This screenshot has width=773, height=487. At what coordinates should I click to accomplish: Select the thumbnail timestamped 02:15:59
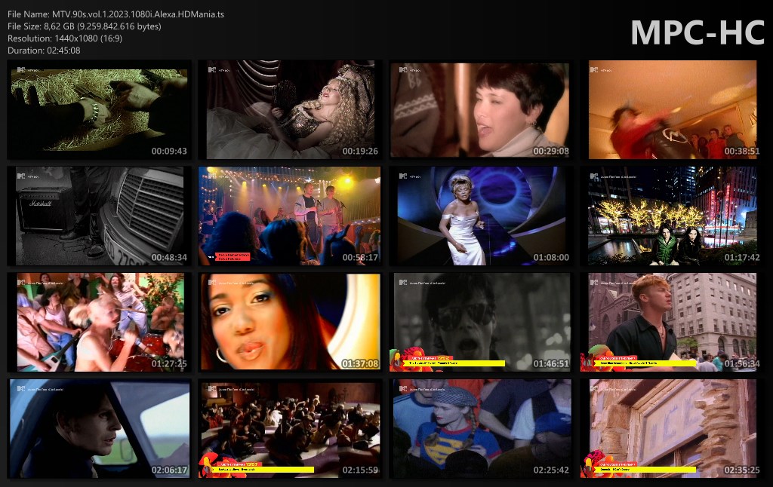[x=290, y=429]
